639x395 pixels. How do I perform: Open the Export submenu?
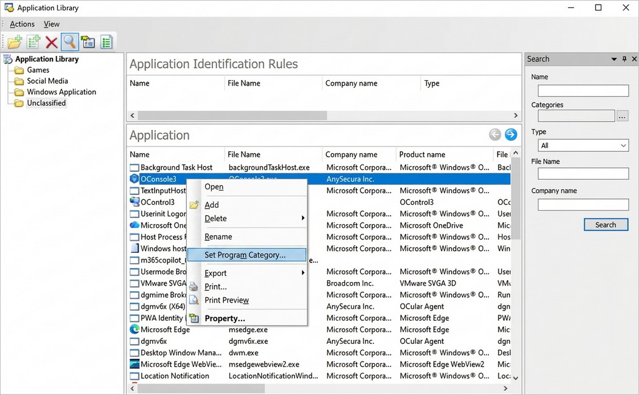coord(247,273)
